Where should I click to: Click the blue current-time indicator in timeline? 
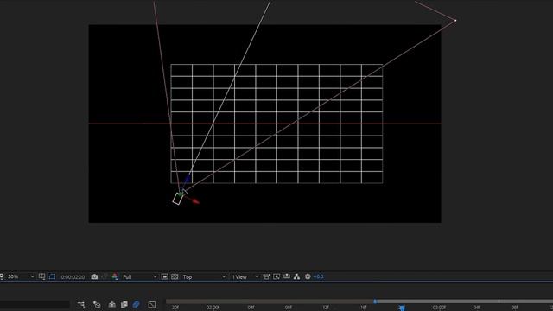402,308
